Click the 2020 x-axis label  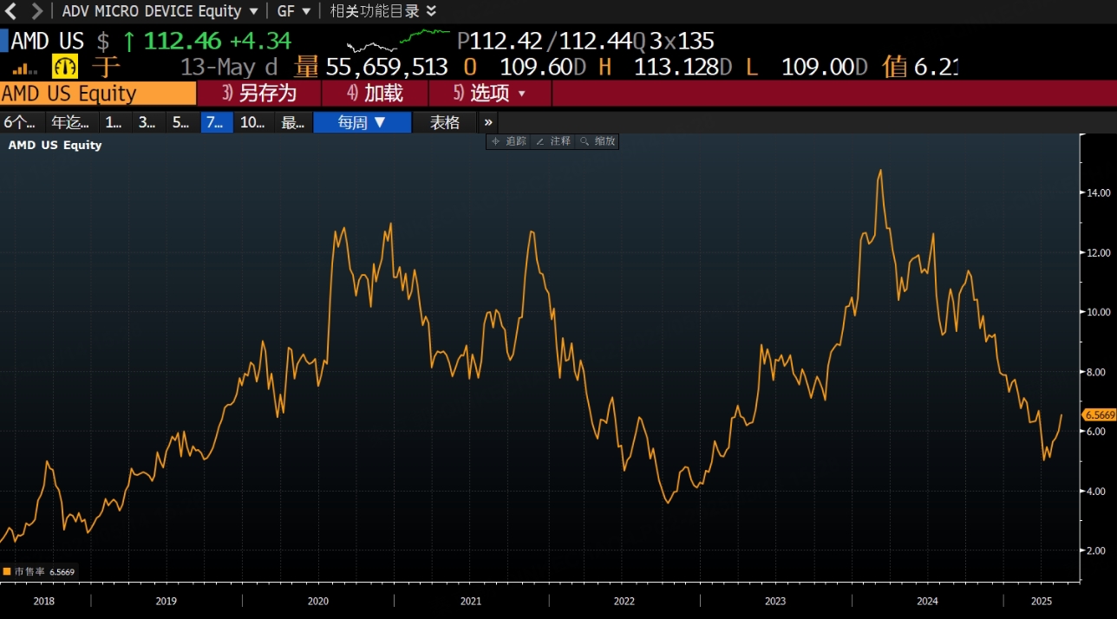318,601
